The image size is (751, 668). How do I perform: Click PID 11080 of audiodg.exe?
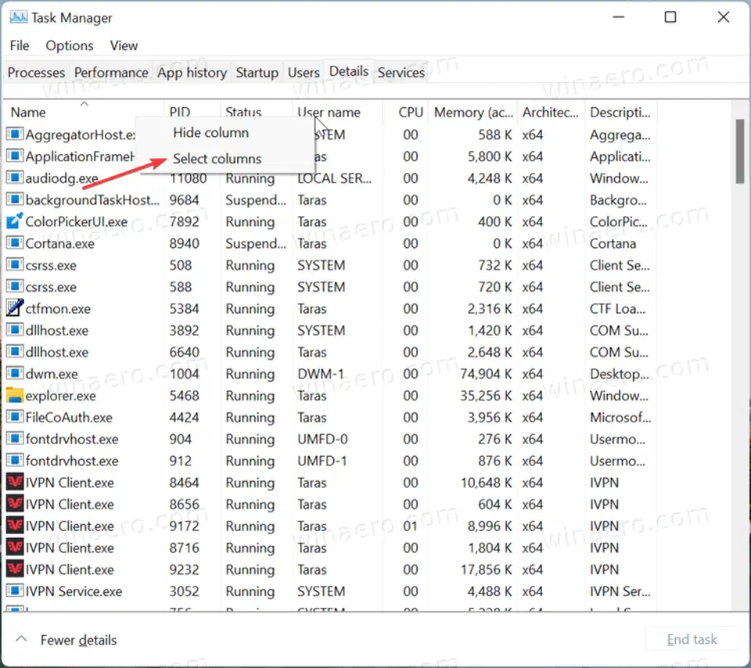coord(188,178)
